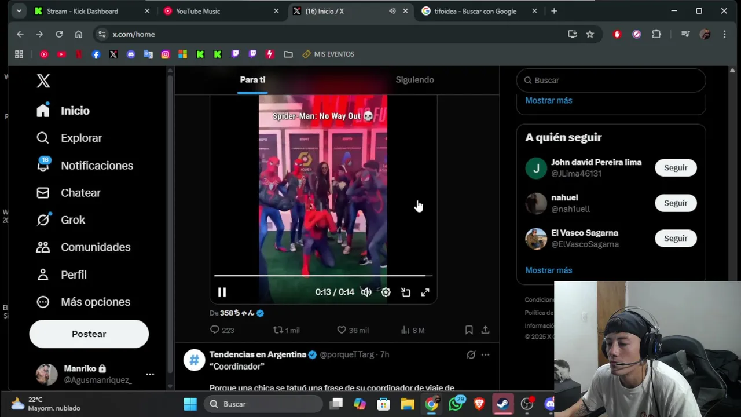Open the X logo home link
Screen dimensions: 741x417
[43, 81]
